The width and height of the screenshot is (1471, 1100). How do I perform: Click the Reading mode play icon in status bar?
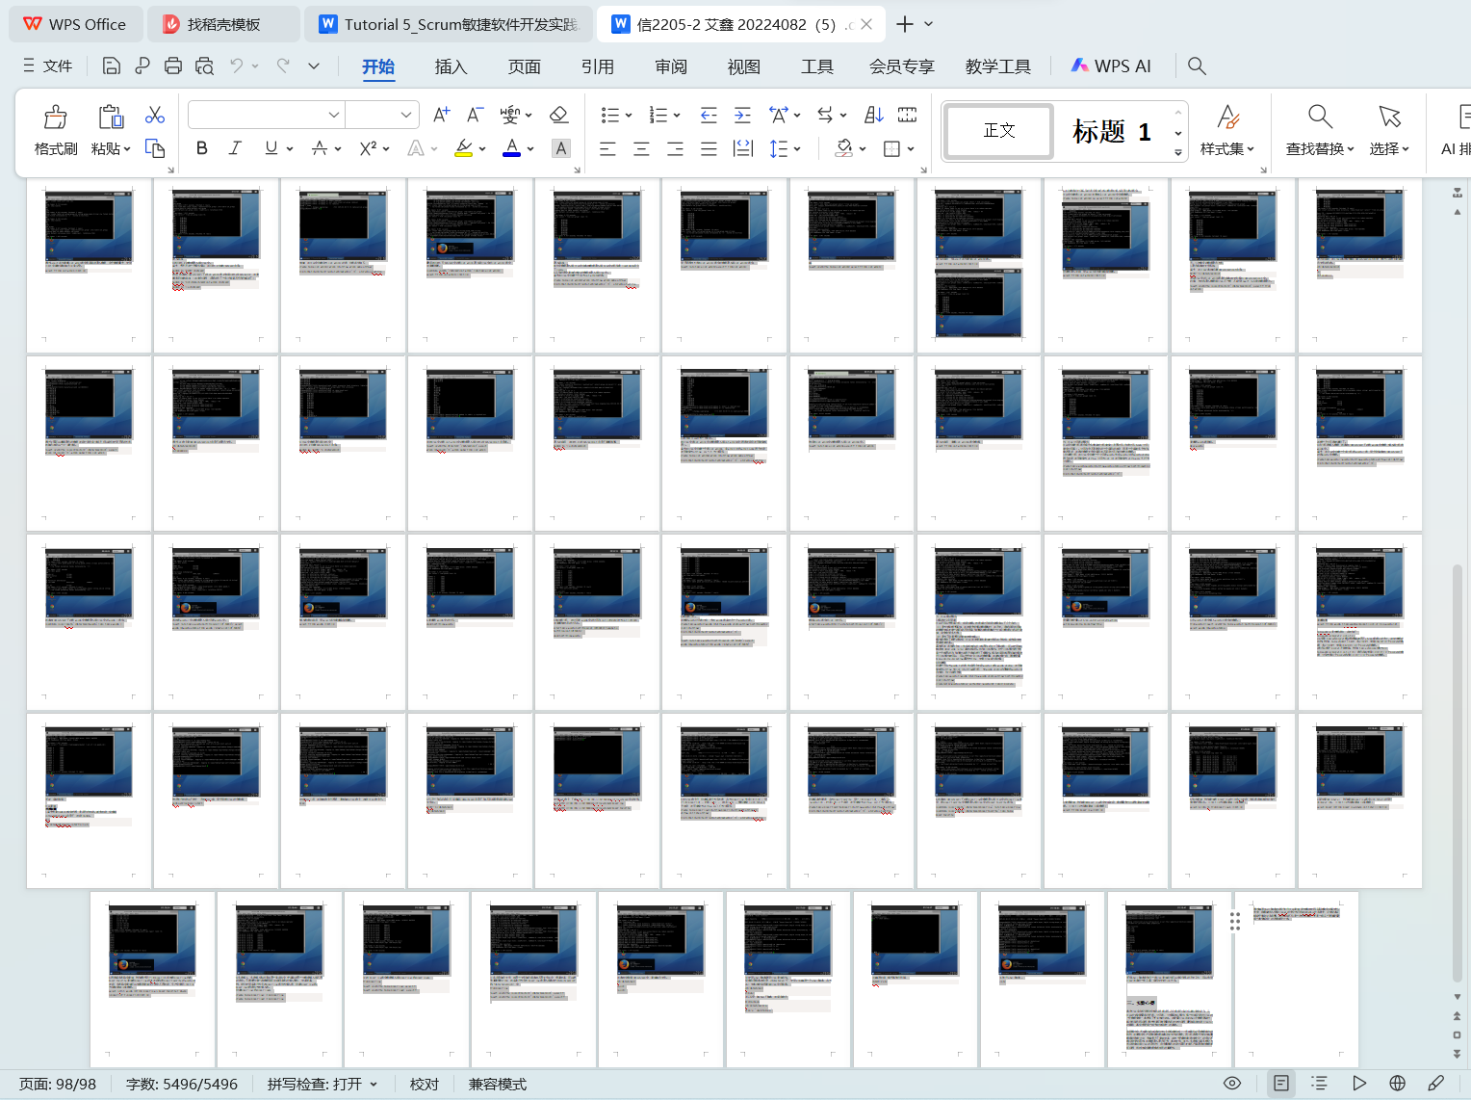[1358, 1084]
